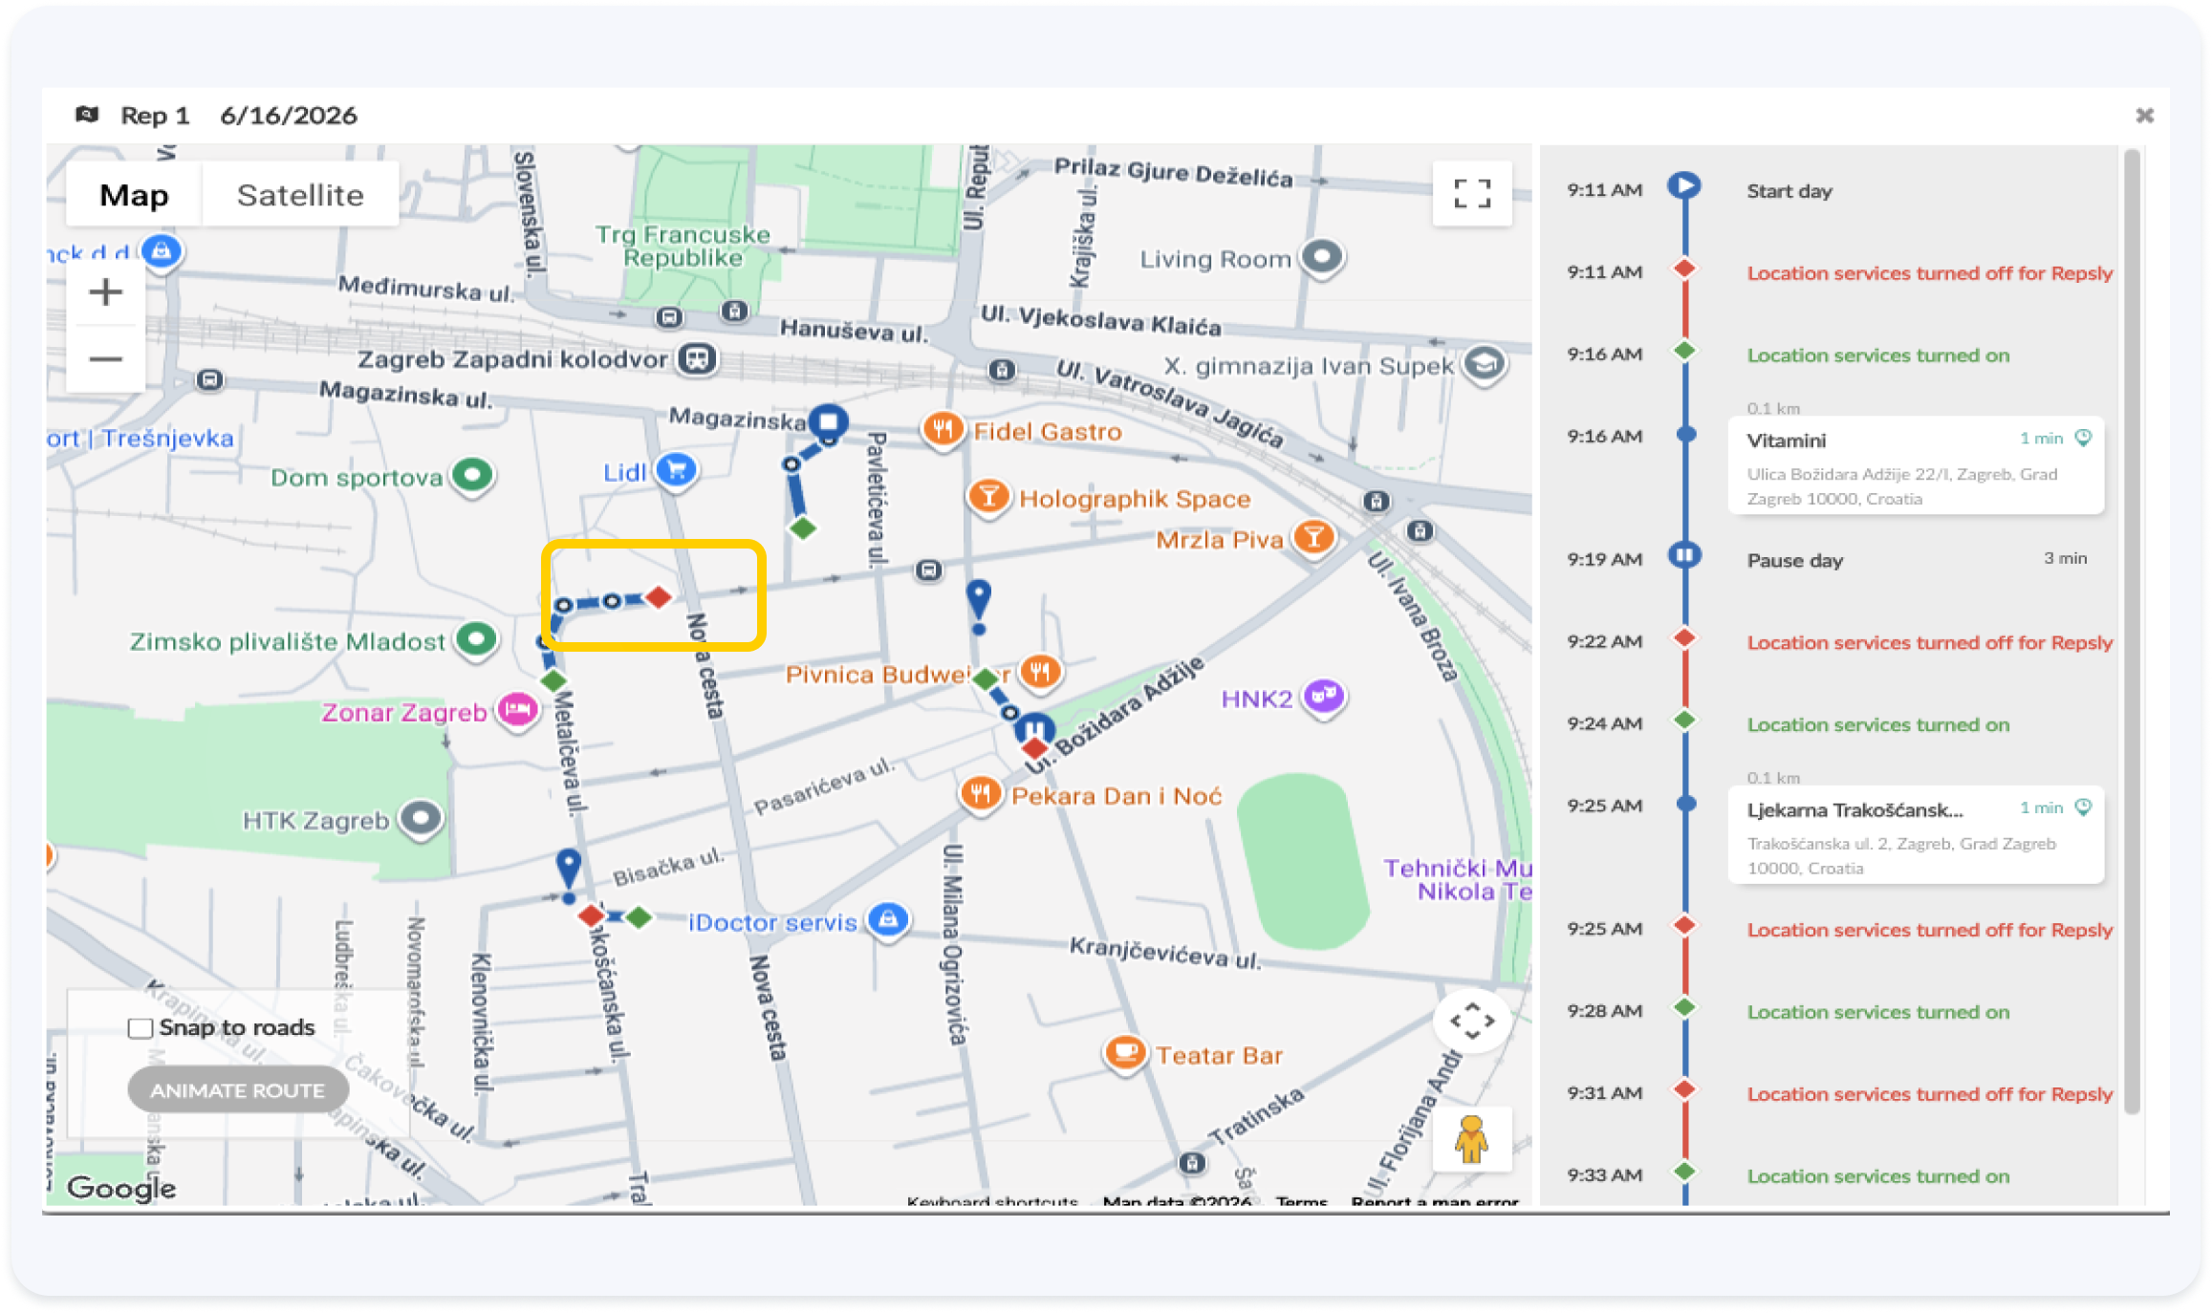Click the 9:22 AM red location-off marker
Image resolution: width=2212 pixels, height=1313 pixels.
1684,637
